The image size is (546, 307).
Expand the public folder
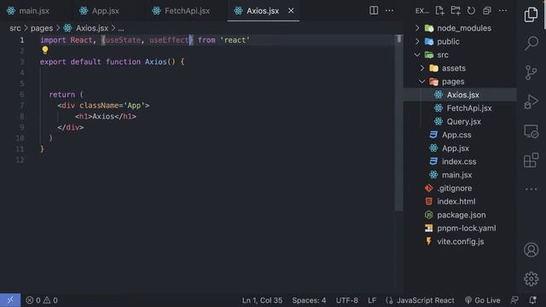point(460,42)
